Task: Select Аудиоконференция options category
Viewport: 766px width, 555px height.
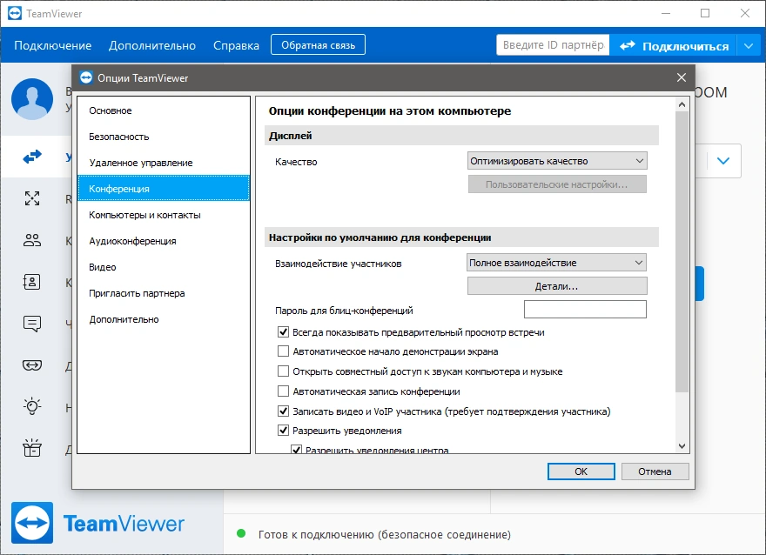Action: pos(164,241)
